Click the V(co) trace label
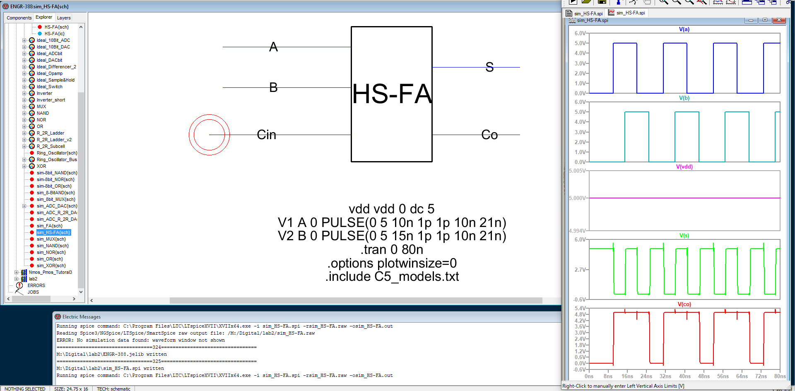Image resolution: width=795 pixels, height=391 pixels. (x=684, y=304)
